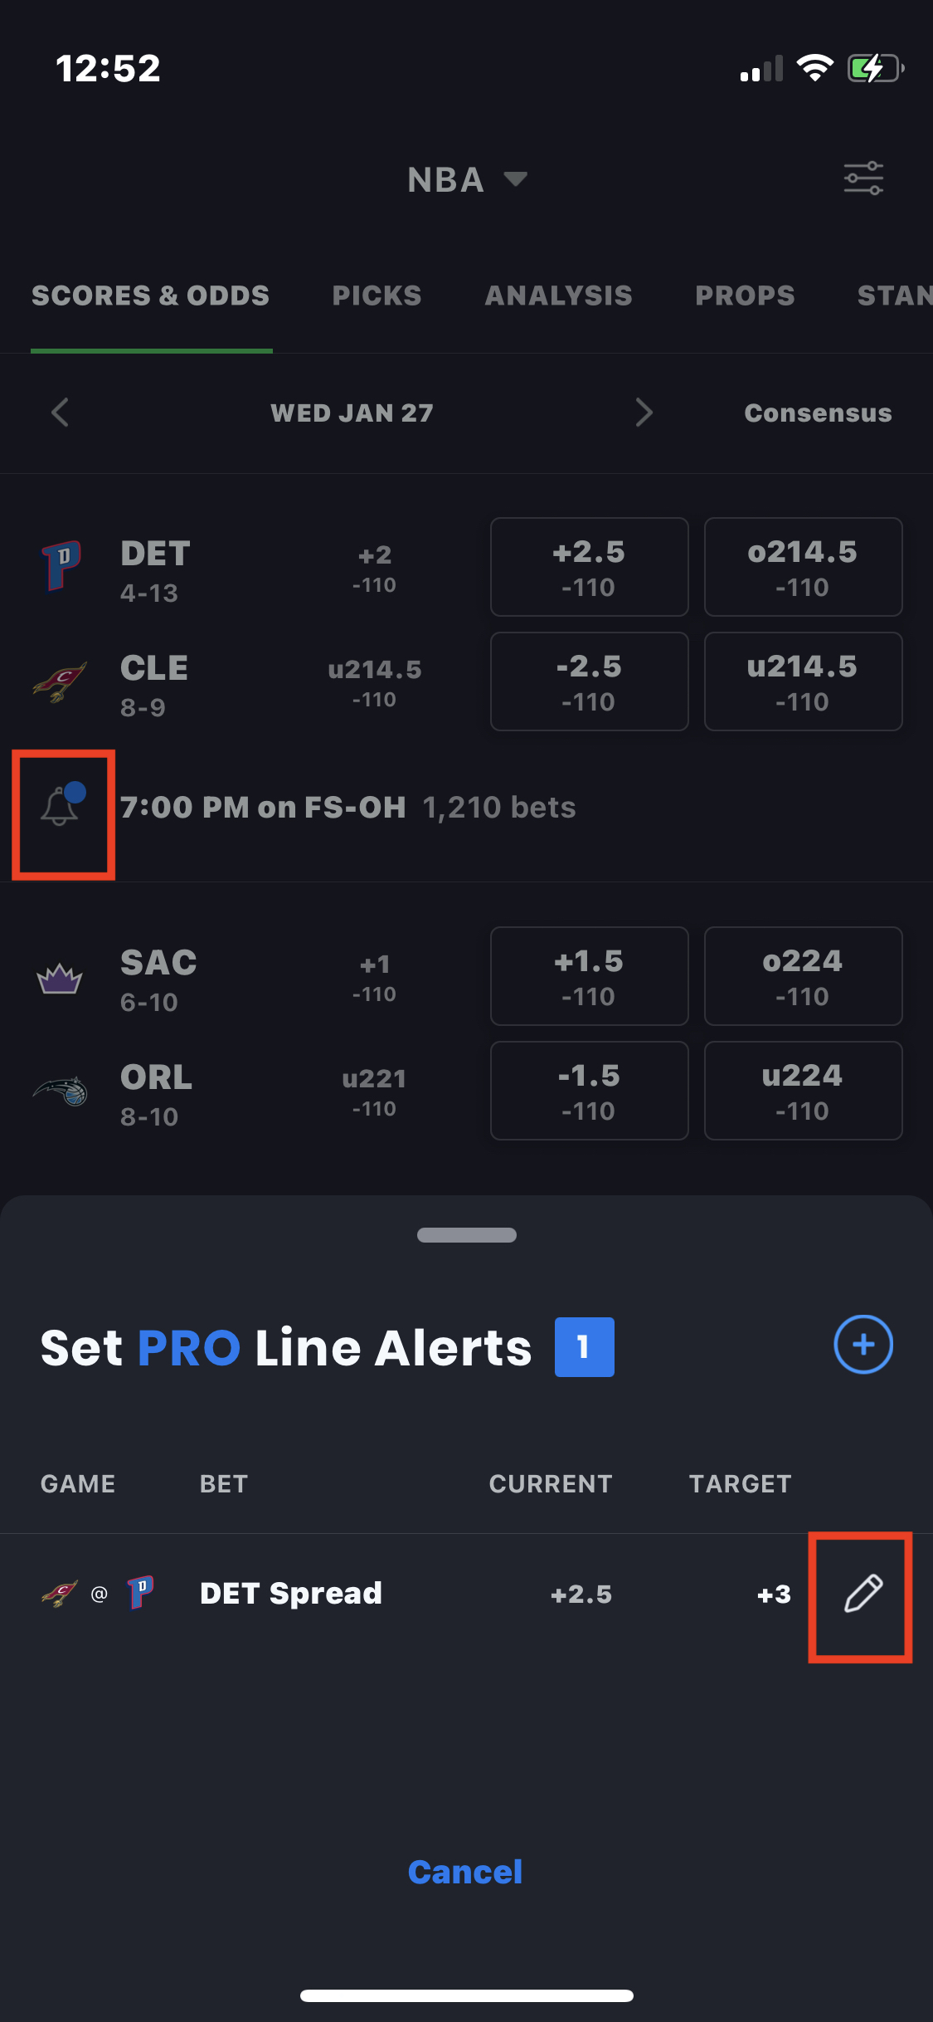Select DET +2.5 spread odds box
Image resolution: width=933 pixels, height=2022 pixels.
pos(589,568)
